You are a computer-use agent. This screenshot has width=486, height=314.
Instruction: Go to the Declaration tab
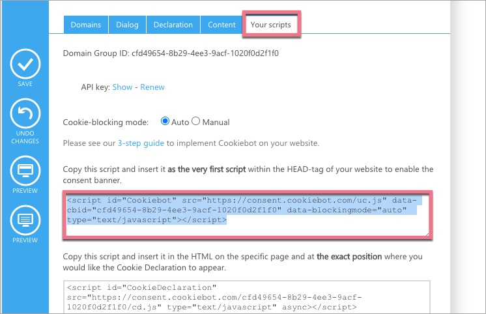(173, 25)
